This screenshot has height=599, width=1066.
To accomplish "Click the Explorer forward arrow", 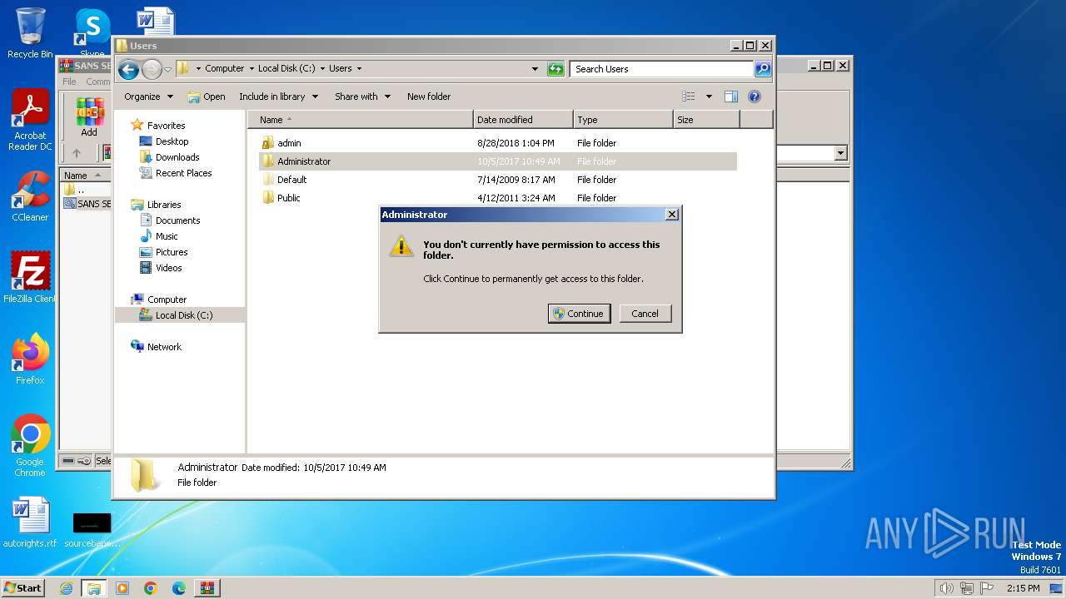I will [152, 69].
